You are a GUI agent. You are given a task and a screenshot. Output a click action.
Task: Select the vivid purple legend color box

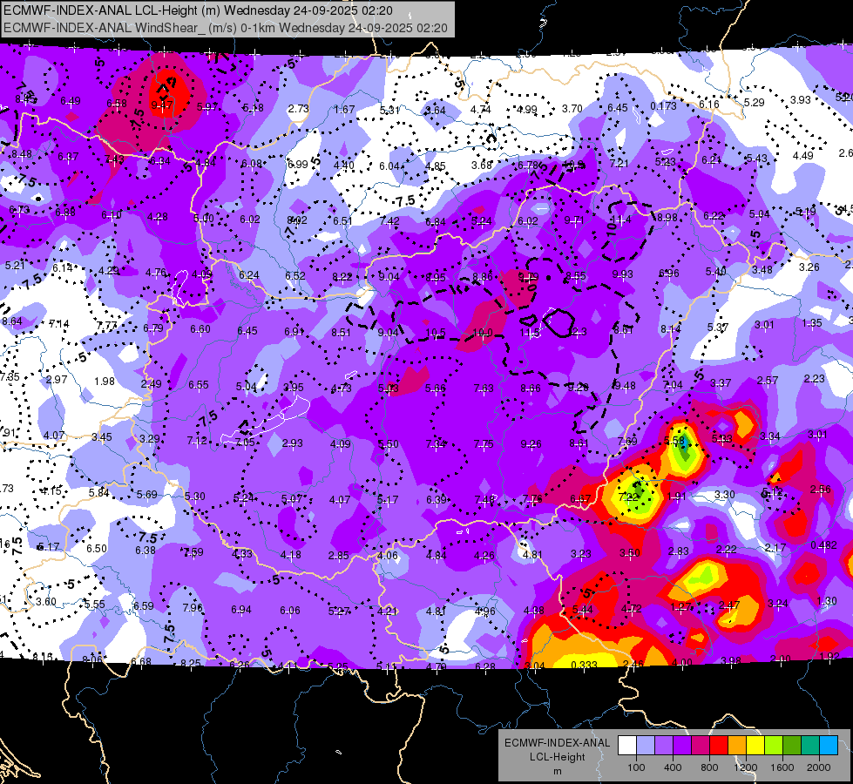tap(682, 745)
